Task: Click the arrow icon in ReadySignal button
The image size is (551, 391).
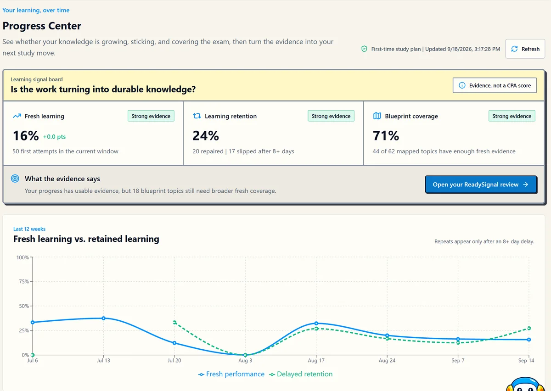Action: (526, 184)
